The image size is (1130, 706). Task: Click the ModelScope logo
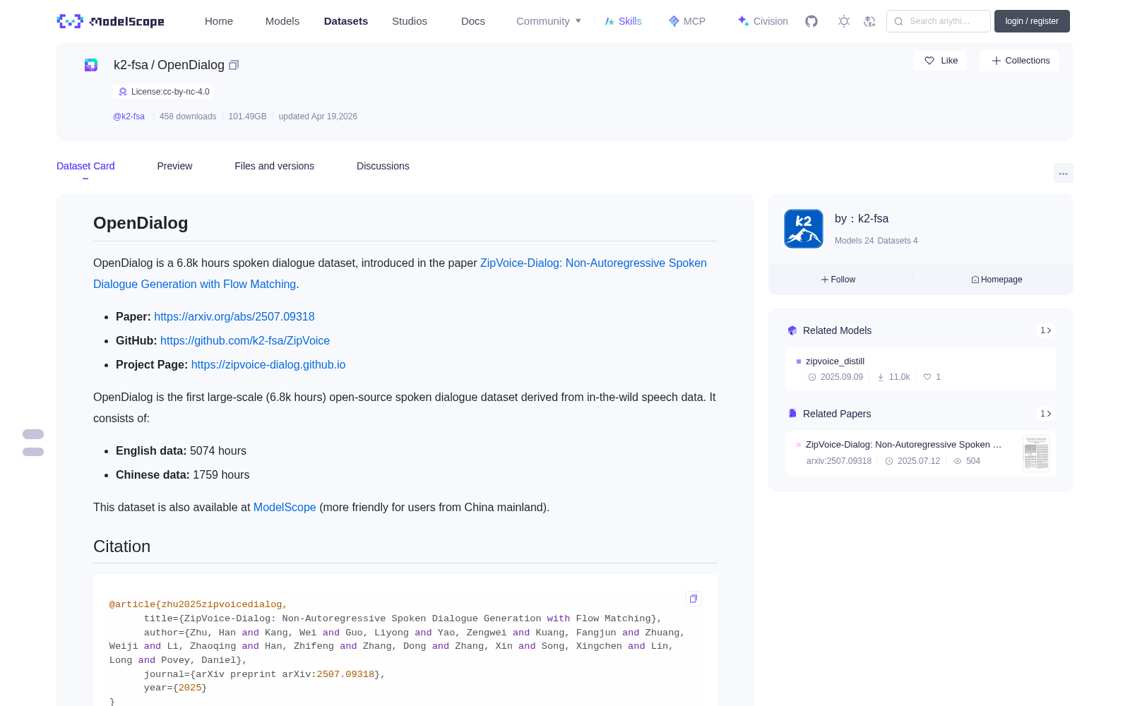click(111, 21)
